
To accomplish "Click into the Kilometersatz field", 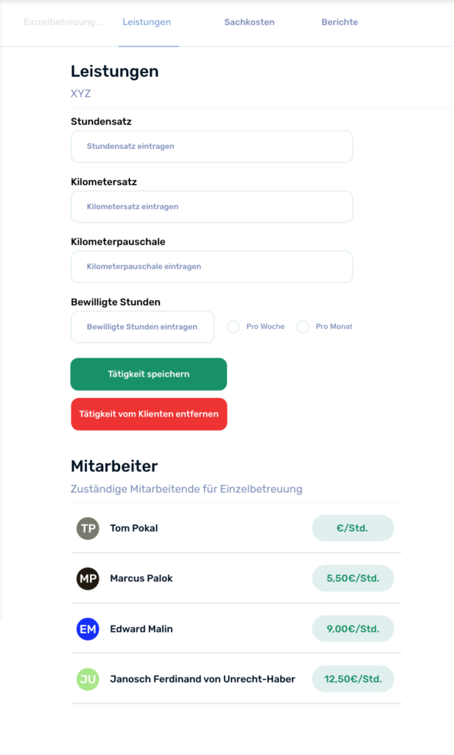I will click(212, 207).
